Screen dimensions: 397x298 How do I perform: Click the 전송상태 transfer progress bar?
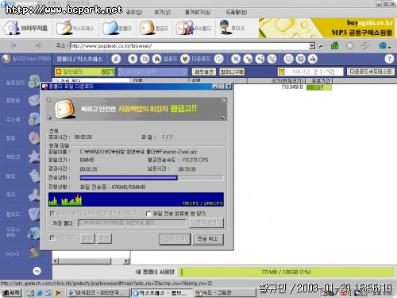pos(152,178)
